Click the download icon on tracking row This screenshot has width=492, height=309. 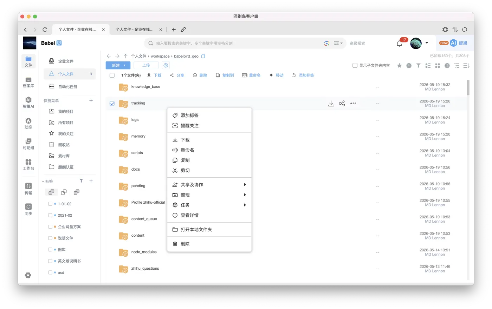coord(331,103)
